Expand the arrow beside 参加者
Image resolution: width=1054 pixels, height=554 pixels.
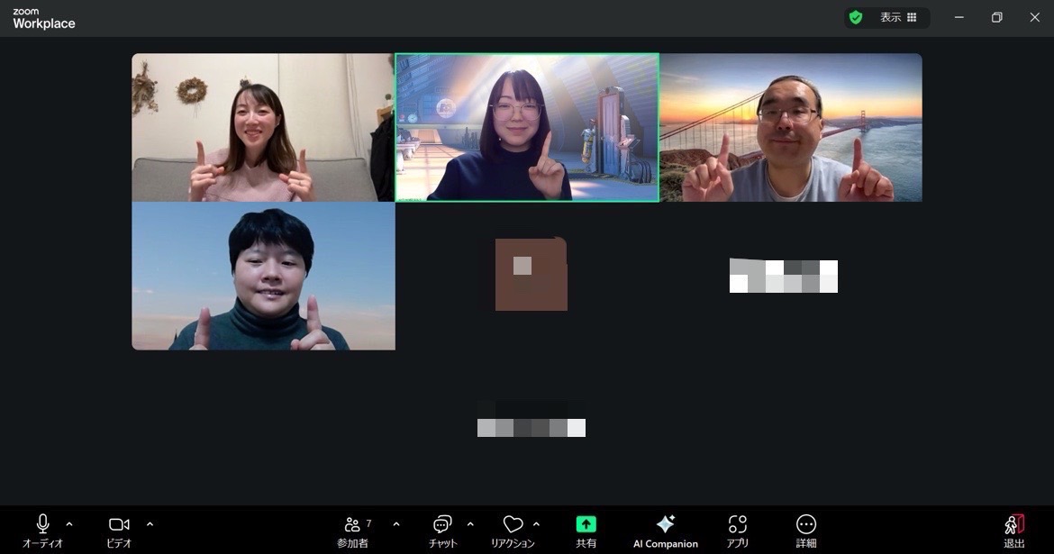tap(396, 524)
